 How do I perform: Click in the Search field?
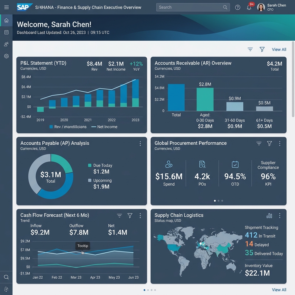[193, 7]
